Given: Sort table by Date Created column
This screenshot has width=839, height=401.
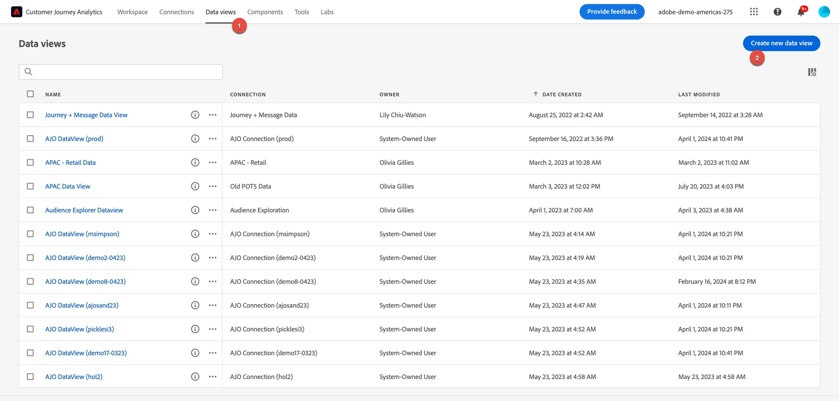Looking at the screenshot, I should 562,94.
